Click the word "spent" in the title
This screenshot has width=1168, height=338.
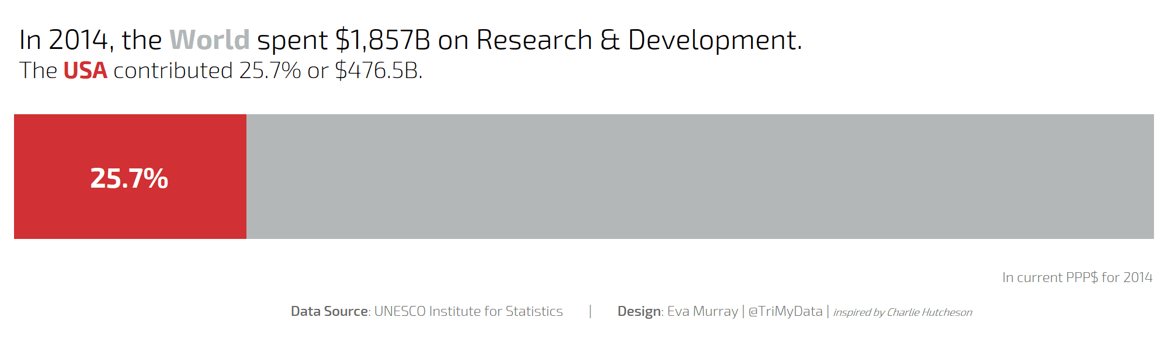pyautogui.click(x=292, y=40)
